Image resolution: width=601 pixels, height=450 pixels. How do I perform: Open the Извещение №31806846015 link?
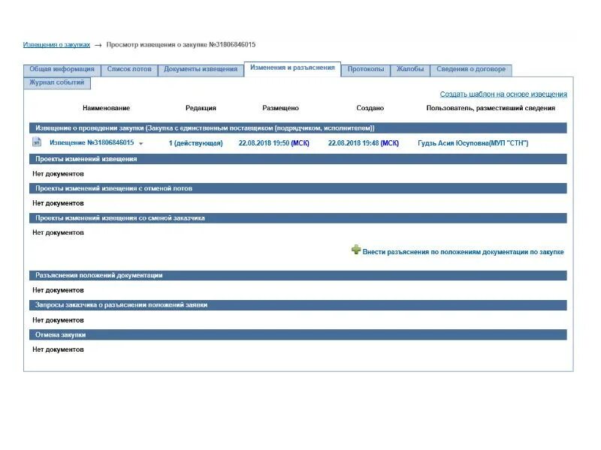[92, 142]
